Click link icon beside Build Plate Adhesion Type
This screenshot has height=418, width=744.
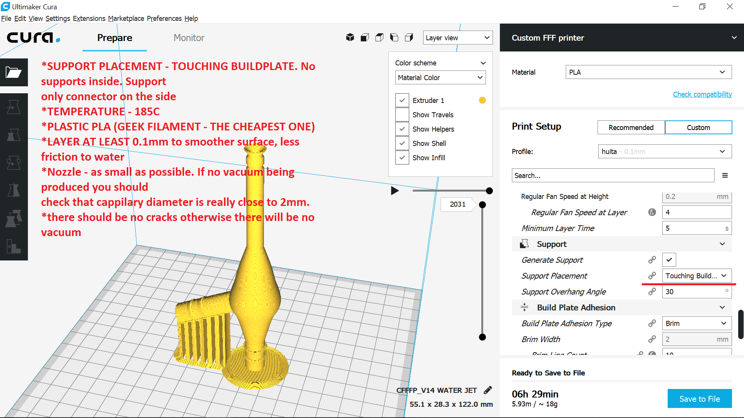point(652,323)
